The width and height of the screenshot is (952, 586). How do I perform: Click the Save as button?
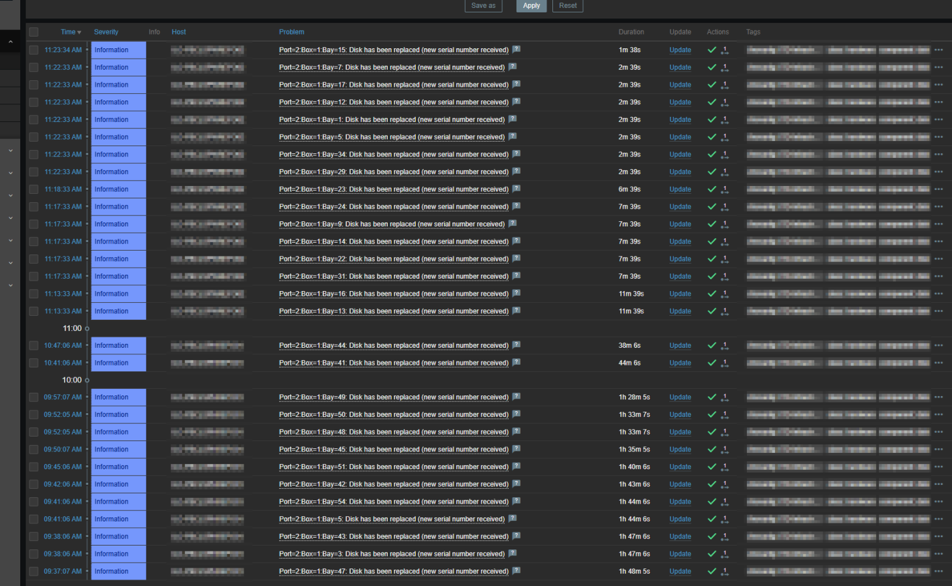point(483,6)
